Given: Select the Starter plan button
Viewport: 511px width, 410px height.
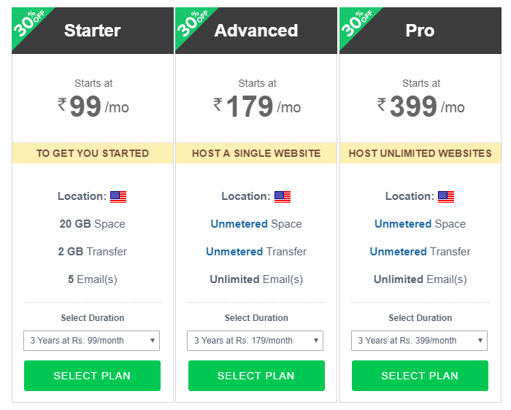Looking at the screenshot, I should coord(92,376).
